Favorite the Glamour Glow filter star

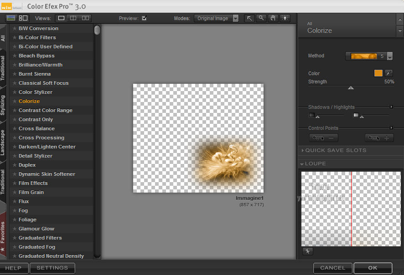point(15,229)
